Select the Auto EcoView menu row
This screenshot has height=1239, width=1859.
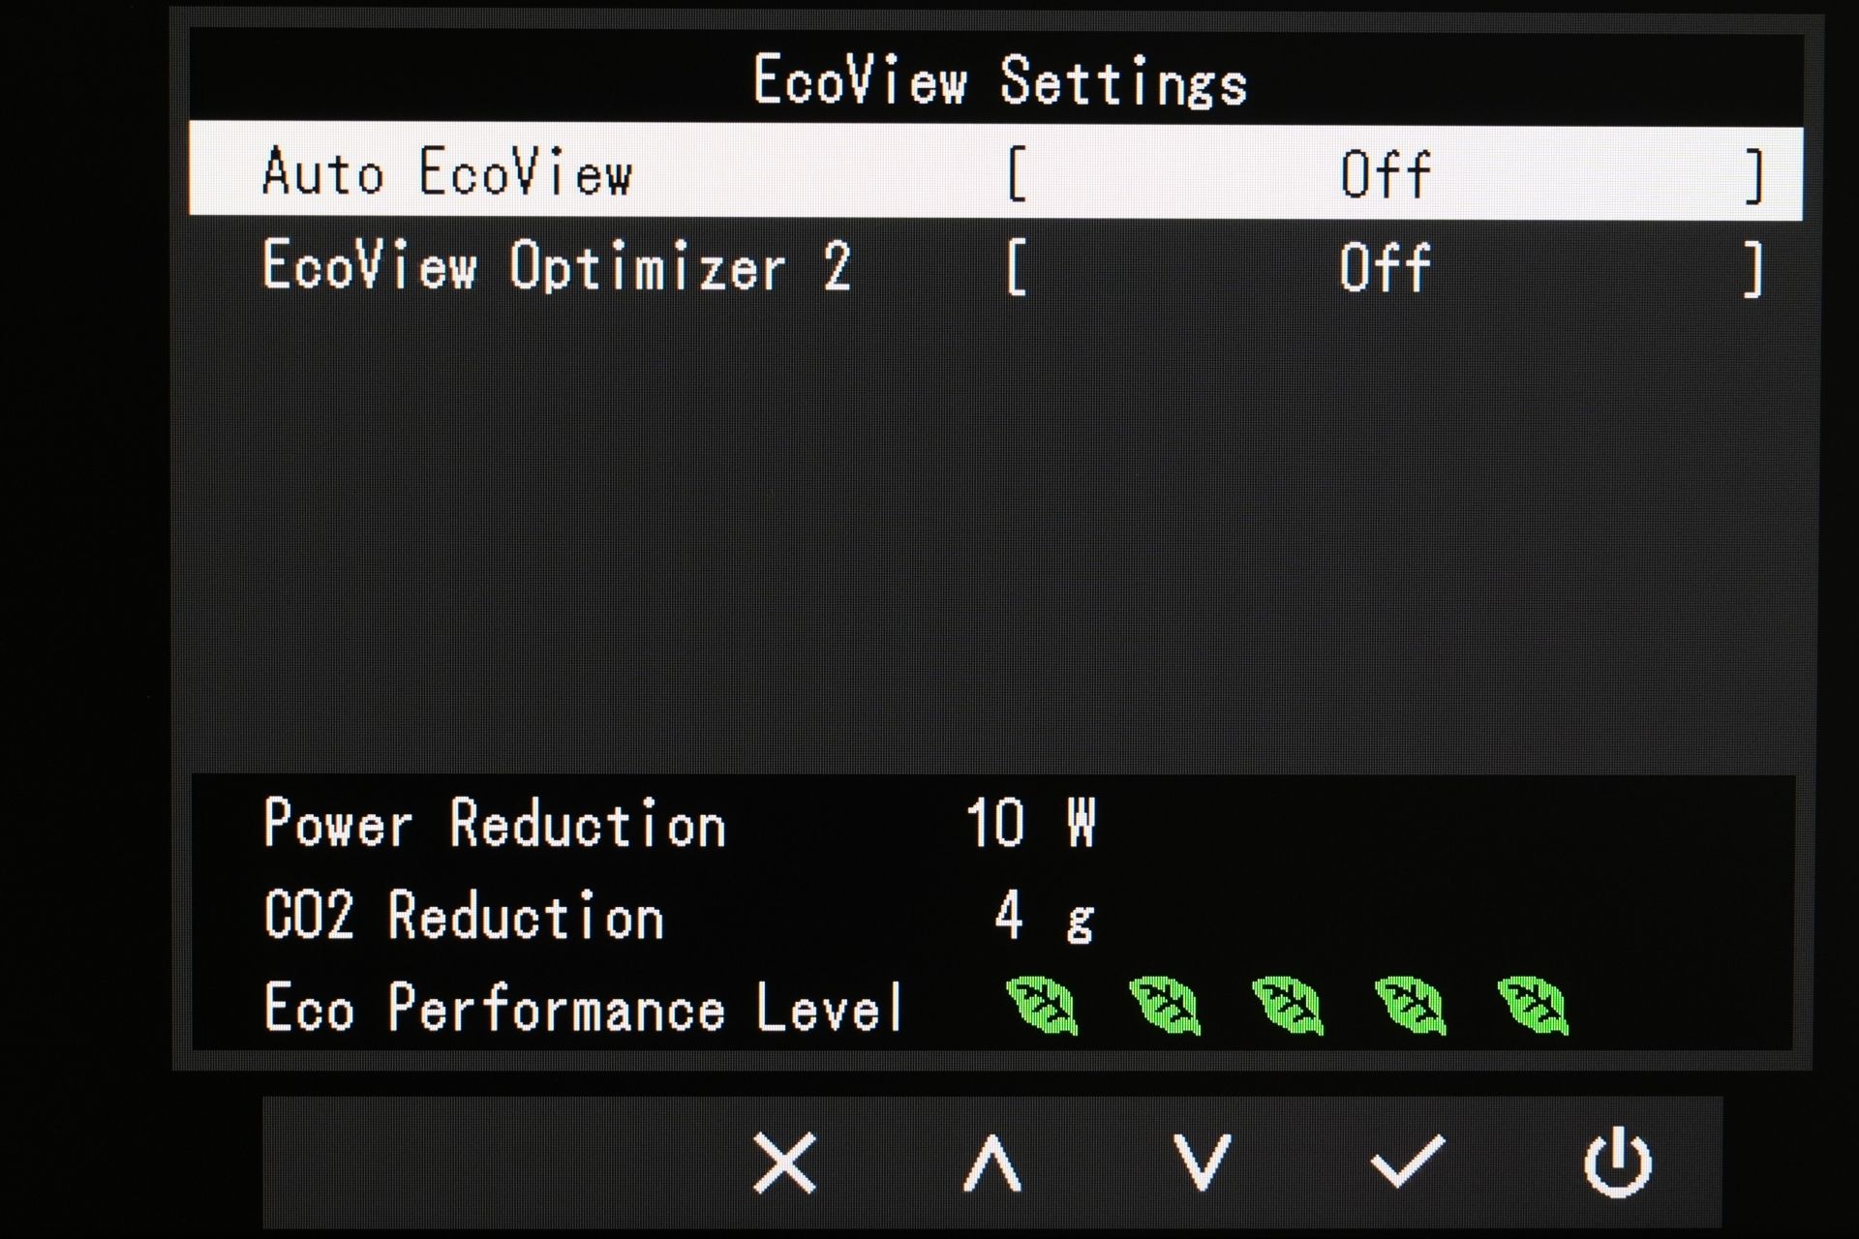995,170
